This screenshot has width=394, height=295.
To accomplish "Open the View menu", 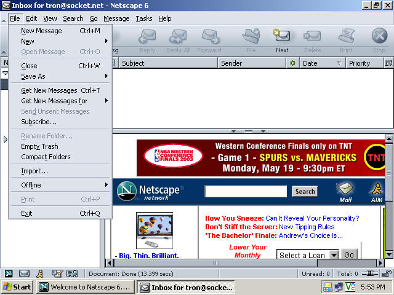I will click(50, 18).
